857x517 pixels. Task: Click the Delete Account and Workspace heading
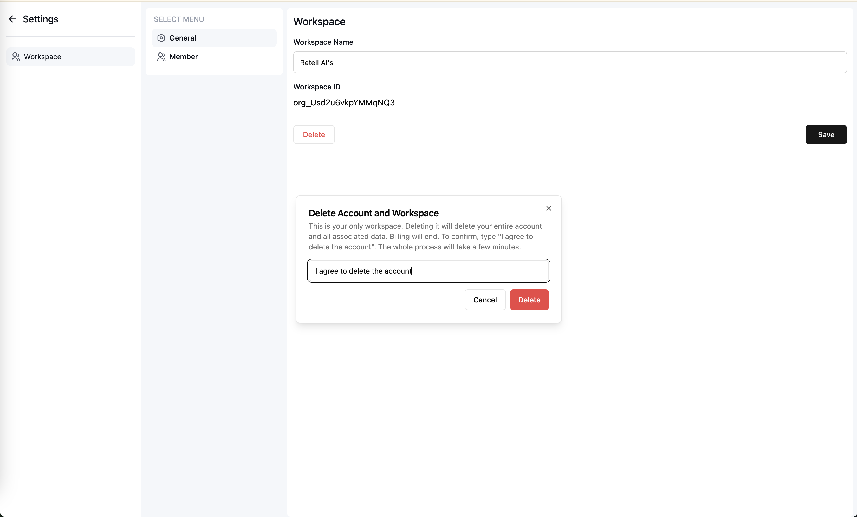pos(373,213)
